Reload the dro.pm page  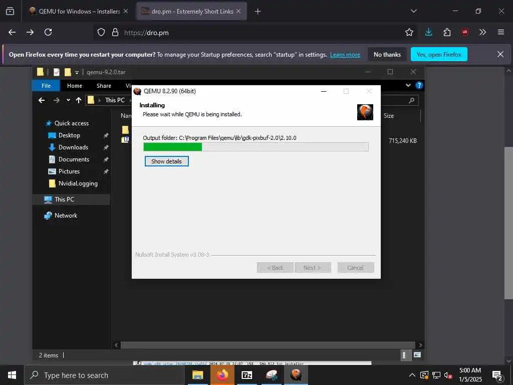tap(48, 32)
